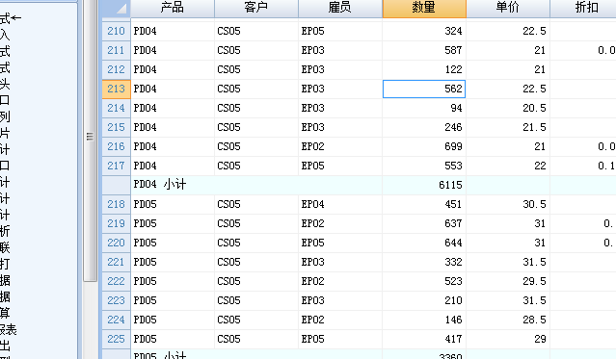616x359 pixels.
Task: Click product cell PD05 in row 218
Action: pos(173,204)
